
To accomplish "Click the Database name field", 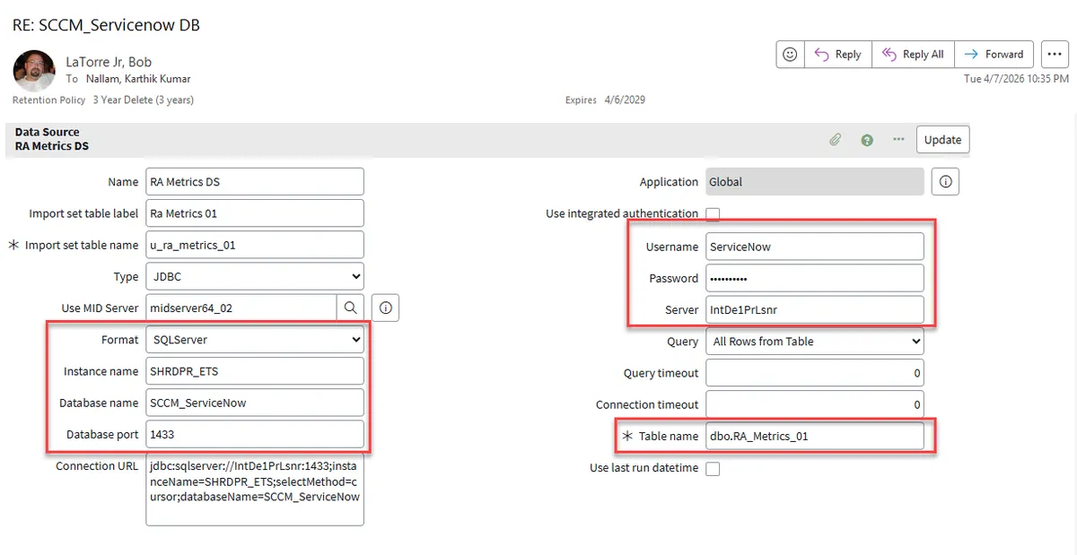I will [255, 403].
